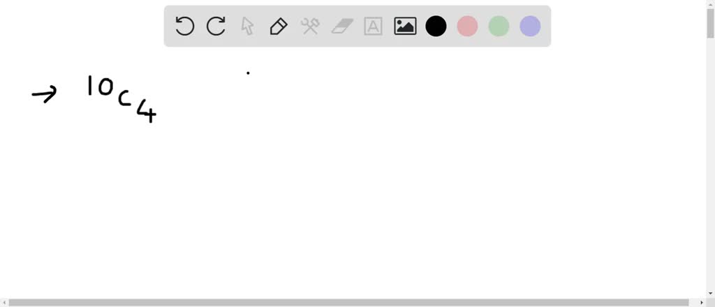The width and height of the screenshot is (715, 307).
Task: Click the scroll left arrow
Action: [x=3, y=302]
